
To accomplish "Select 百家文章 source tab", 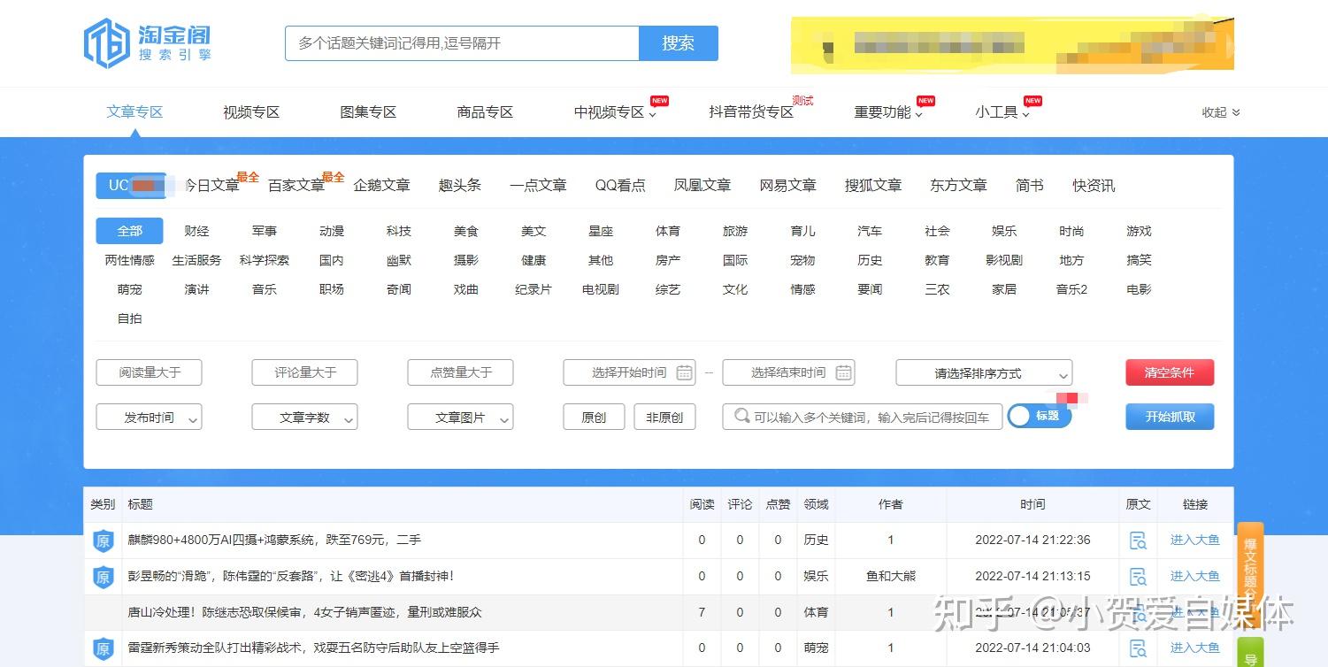I will click(296, 186).
